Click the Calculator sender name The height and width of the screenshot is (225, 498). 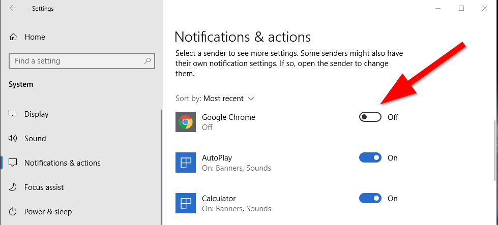tap(219, 199)
